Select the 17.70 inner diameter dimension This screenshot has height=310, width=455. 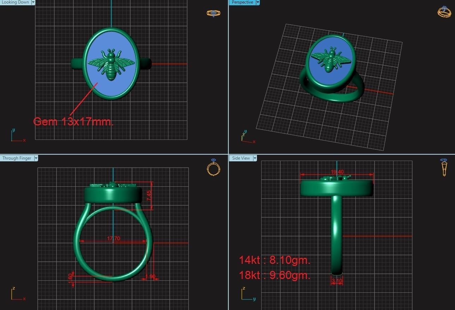(113, 238)
